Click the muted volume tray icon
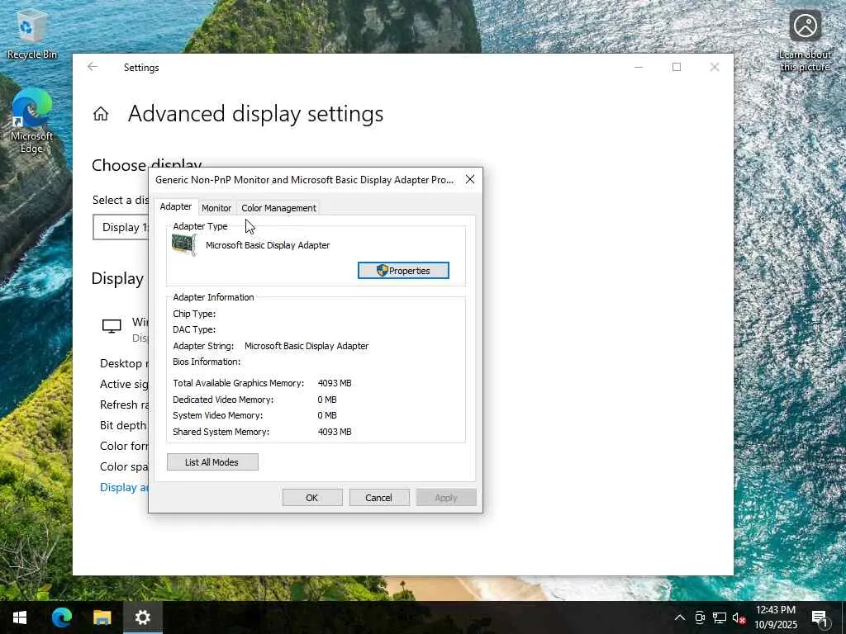Viewport: 846px width, 634px height. click(739, 617)
